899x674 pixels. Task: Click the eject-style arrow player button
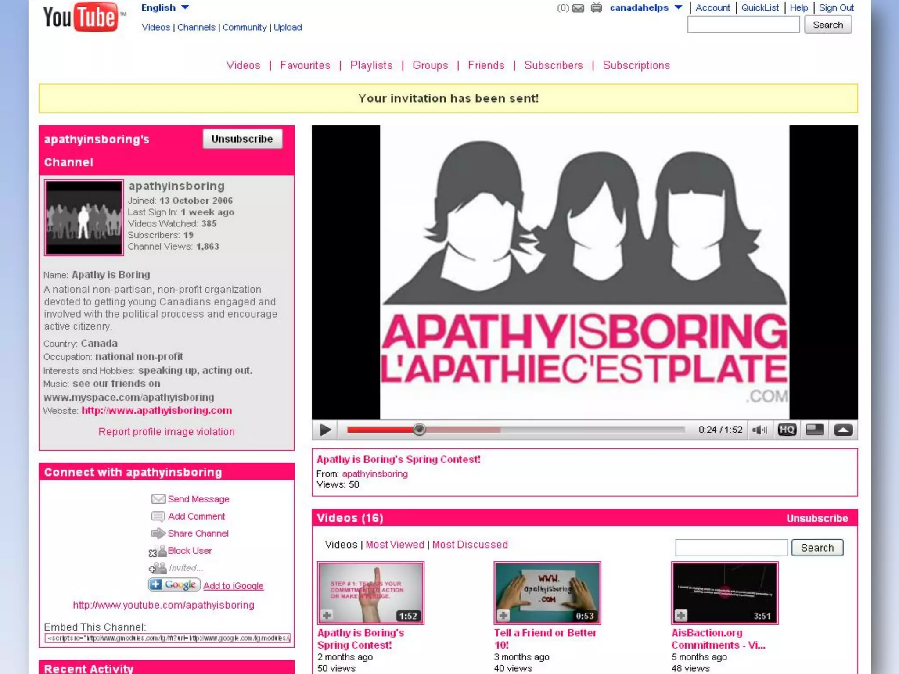843,430
